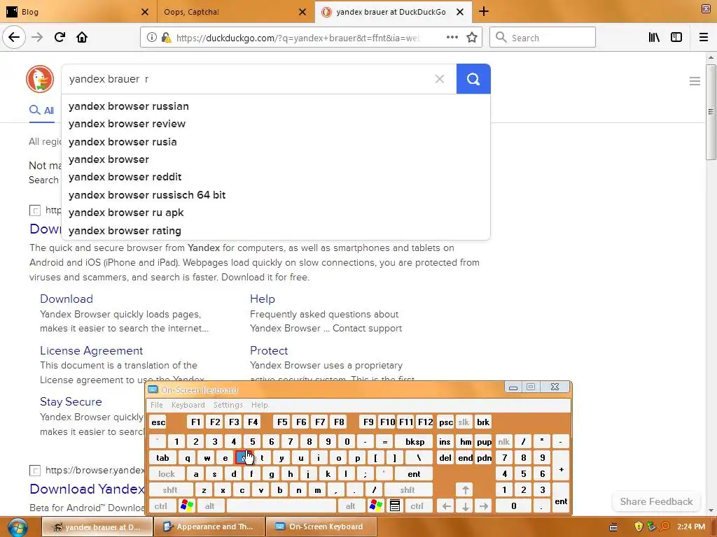Open the DuckDuckGo side menu icon
This screenshot has height=537, width=717.
coord(695,81)
